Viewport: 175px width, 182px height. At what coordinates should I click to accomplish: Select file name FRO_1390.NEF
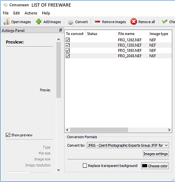coord(129,45)
